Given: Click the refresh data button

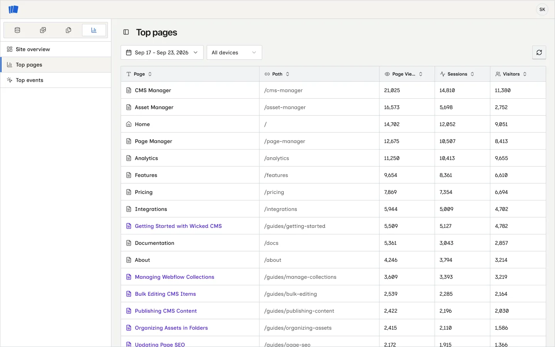Looking at the screenshot, I should click(x=539, y=52).
